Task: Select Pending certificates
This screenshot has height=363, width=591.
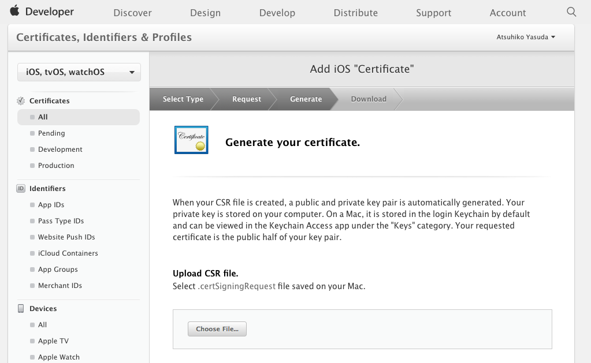Action: (51, 133)
